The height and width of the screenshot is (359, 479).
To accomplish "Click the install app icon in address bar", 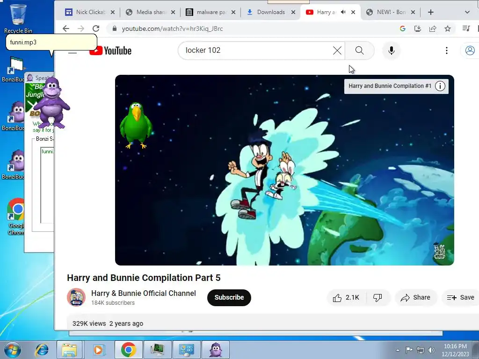I will (x=418, y=29).
